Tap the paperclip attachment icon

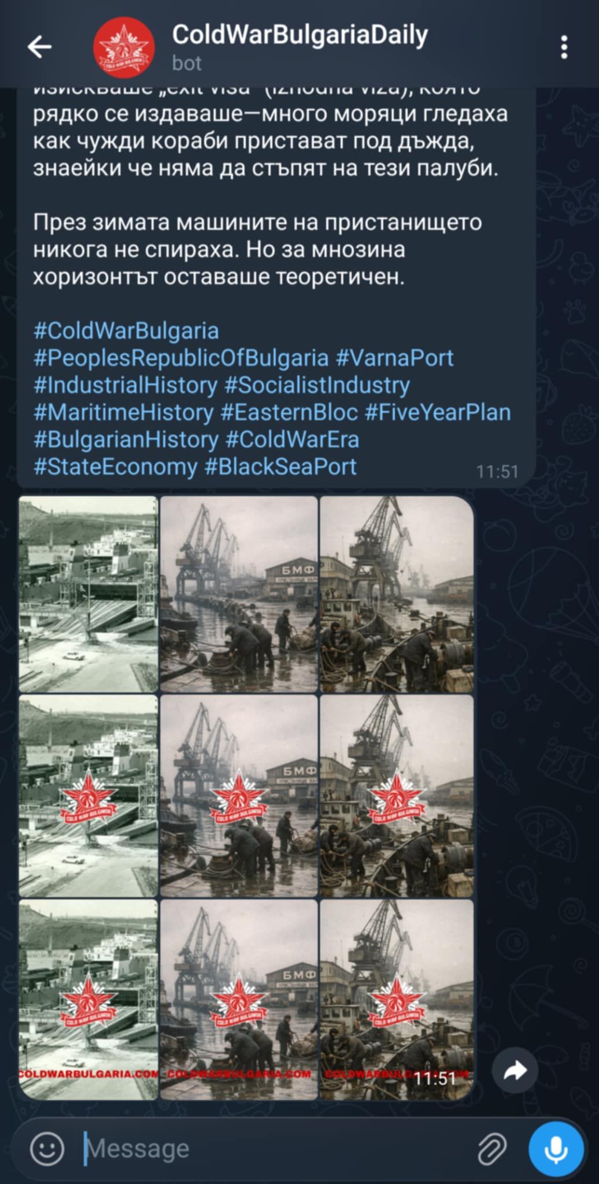pyautogui.click(x=492, y=1148)
